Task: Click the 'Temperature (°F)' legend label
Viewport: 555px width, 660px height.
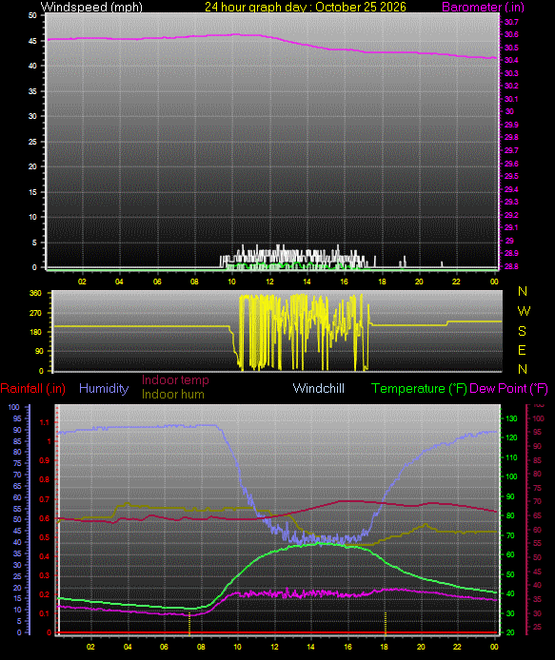Action: [x=419, y=388]
